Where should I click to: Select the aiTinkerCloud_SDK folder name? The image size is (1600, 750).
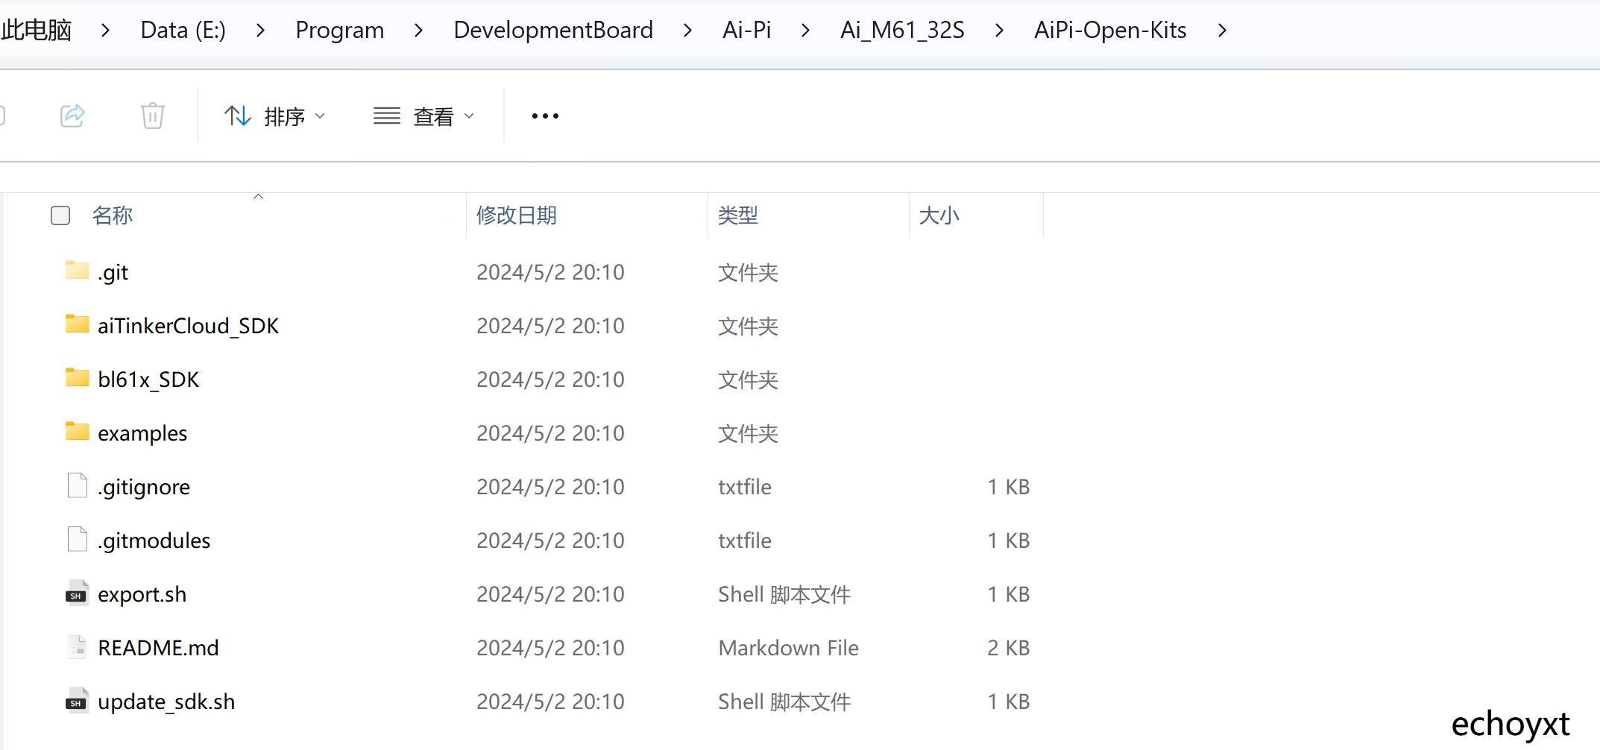click(188, 326)
